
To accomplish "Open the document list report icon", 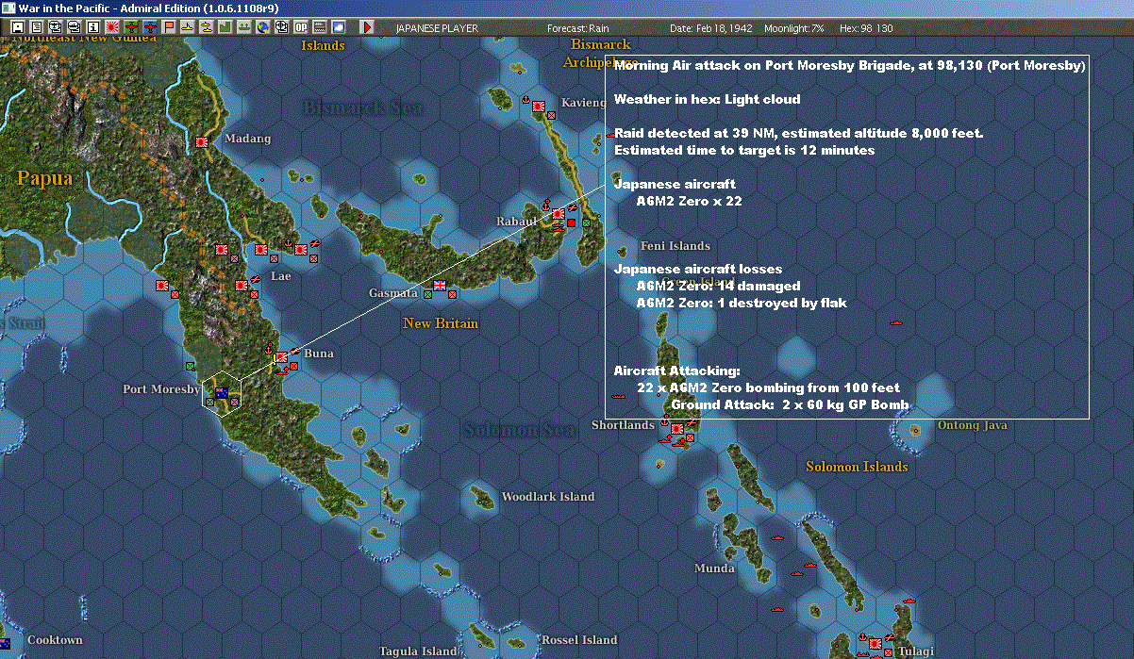I will click(37, 28).
